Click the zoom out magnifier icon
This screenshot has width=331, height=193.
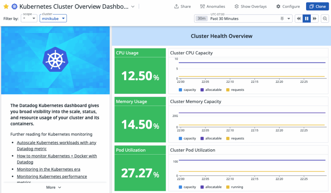click(325, 19)
